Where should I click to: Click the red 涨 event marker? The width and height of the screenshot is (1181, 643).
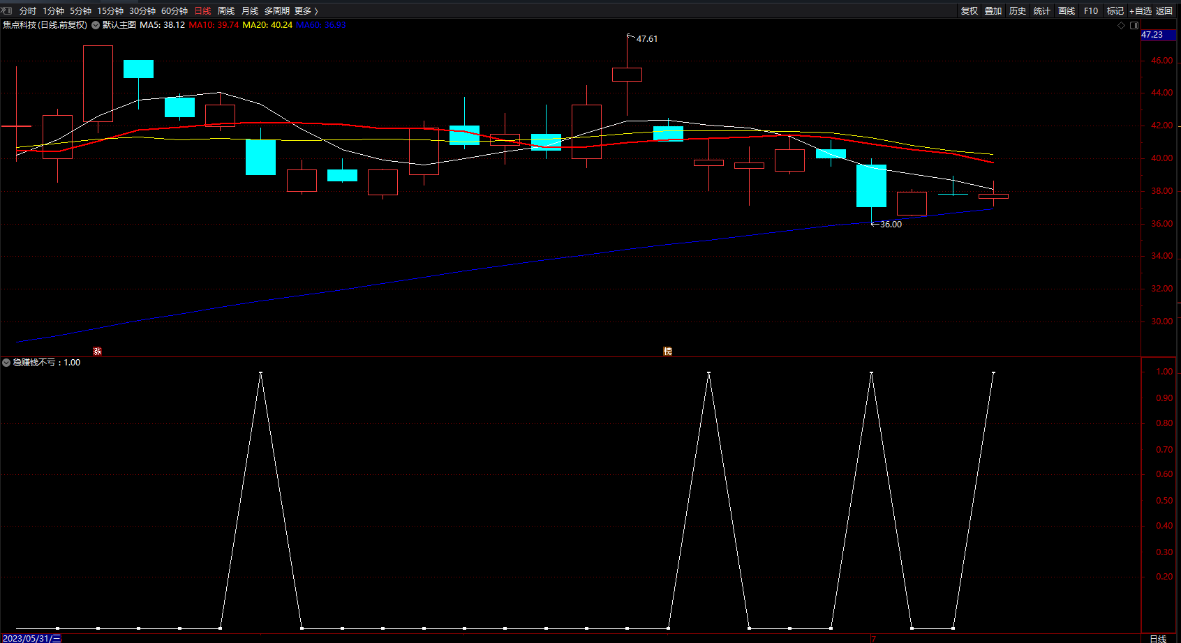[98, 351]
